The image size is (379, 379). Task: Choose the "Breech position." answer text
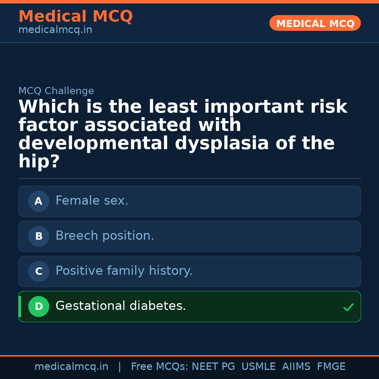tap(105, 236)
